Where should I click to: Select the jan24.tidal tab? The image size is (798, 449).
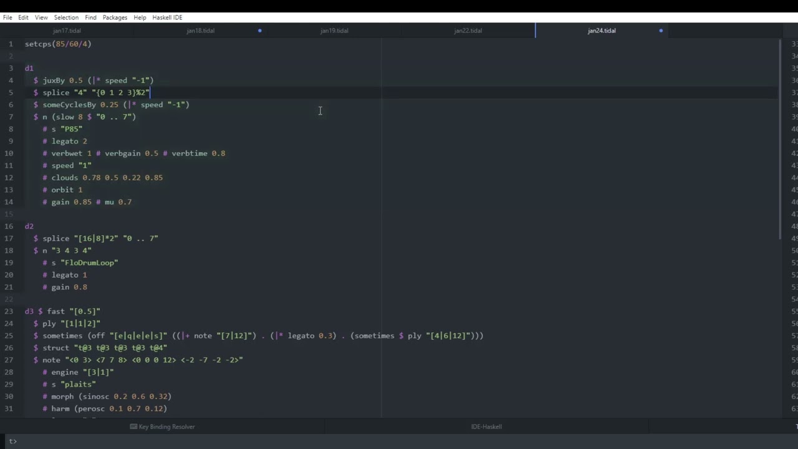coord(602,31)
